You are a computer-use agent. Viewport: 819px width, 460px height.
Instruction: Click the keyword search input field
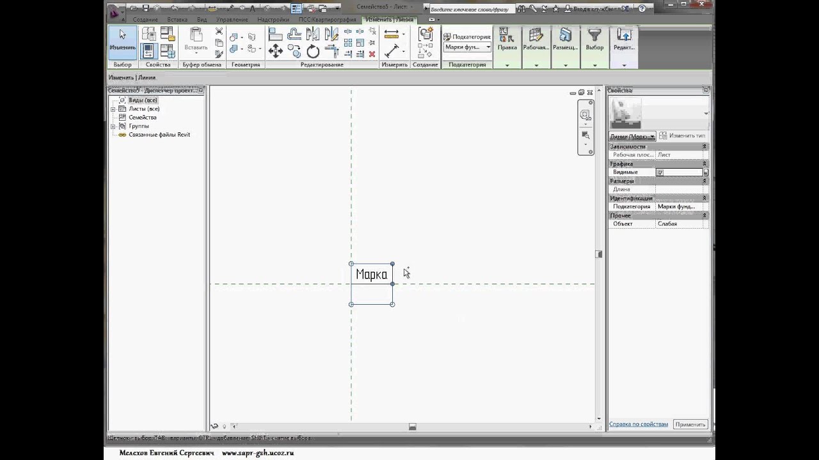click(x=472, y=10)
